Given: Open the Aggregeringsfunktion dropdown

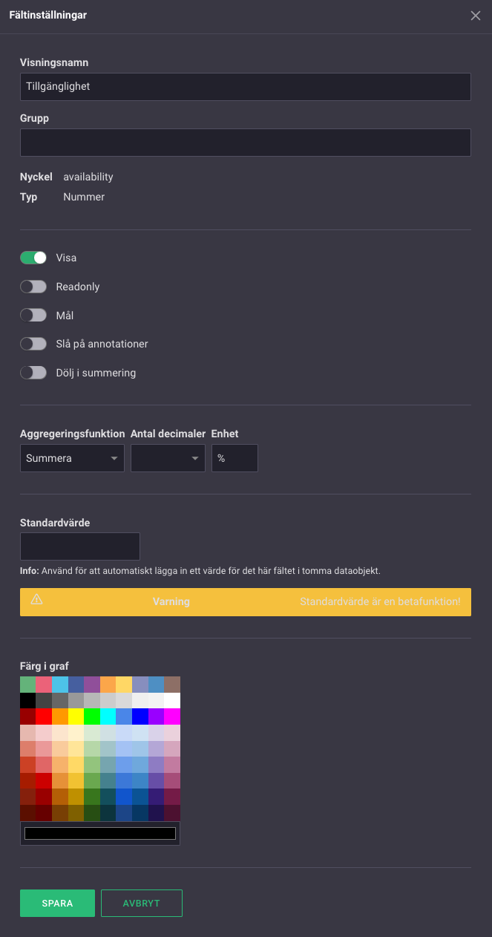Looking at the screenshot, I should point(72,458).
